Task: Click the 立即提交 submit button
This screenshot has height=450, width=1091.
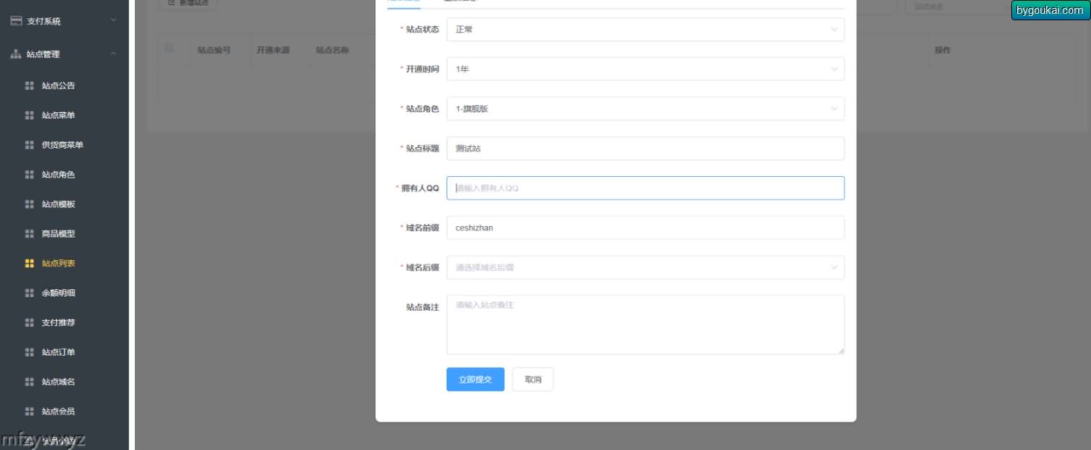Action: (x=475, y=380)
